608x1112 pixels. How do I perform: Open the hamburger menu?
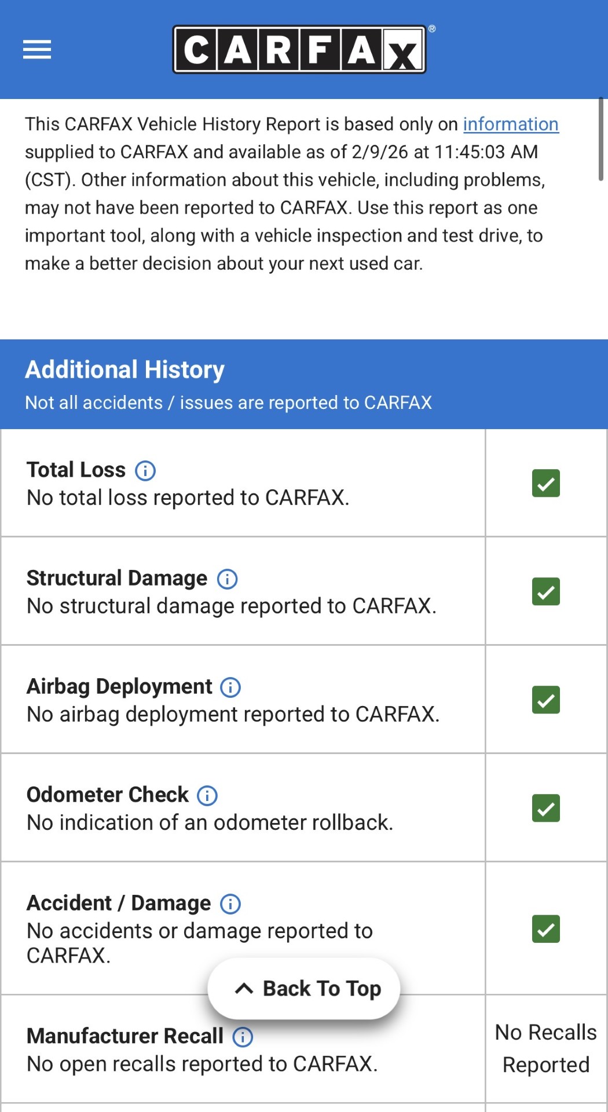tap(37, 50)
